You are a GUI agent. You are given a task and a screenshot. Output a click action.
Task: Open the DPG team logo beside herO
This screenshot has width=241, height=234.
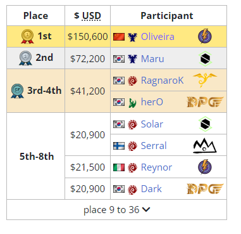coord(205,102)
